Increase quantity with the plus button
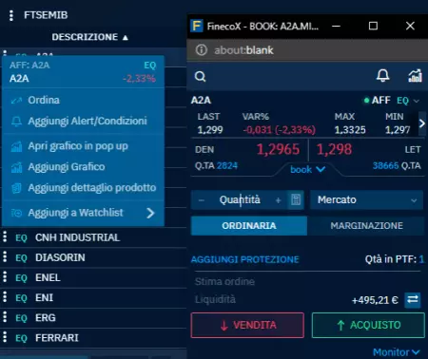 point(278,200)
